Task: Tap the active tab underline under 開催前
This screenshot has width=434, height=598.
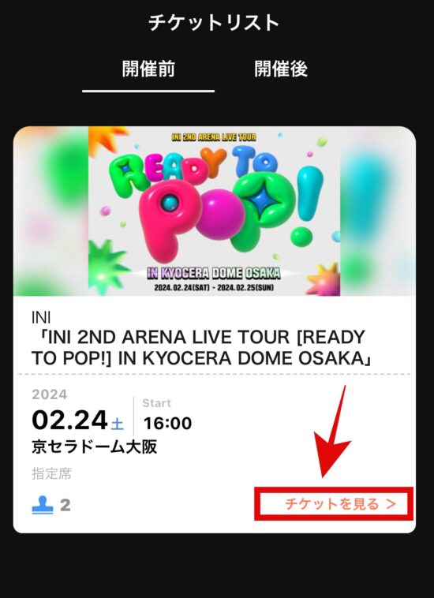Action: pos(148,92)
